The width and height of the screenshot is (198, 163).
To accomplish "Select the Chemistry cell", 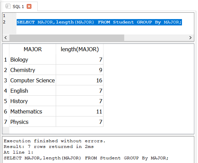I will pyautogui.click(x=33, y=70).
